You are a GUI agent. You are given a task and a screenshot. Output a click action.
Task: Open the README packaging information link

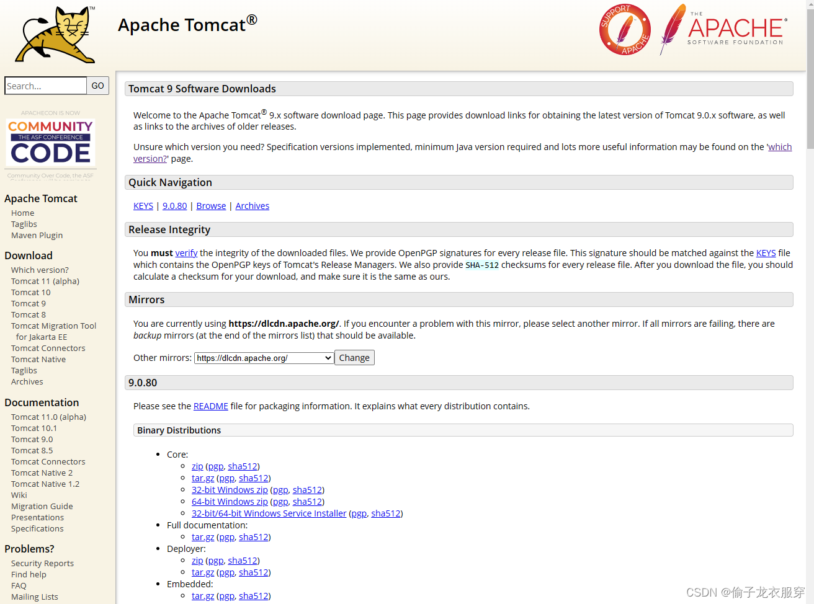click(x=210, y=406)
